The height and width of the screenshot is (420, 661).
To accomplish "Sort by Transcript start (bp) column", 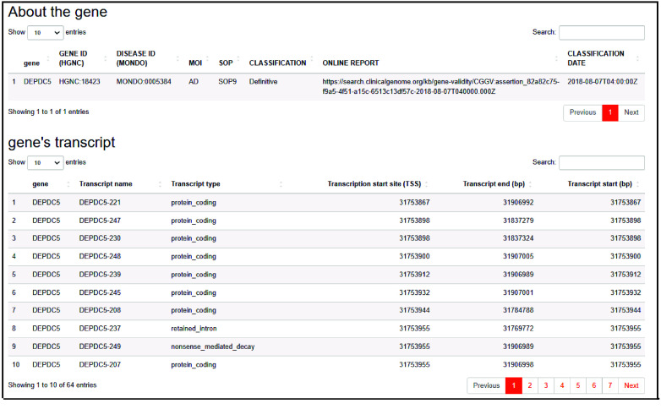I will 599,184.
